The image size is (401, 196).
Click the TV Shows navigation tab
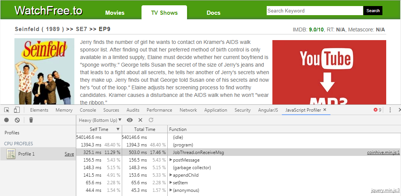click(164, 12)
